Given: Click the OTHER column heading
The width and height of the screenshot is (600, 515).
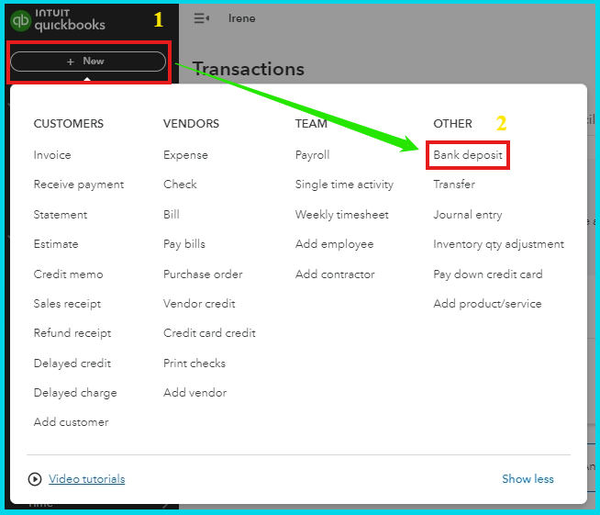Looking at the screenshot, I should coord(452,124).
